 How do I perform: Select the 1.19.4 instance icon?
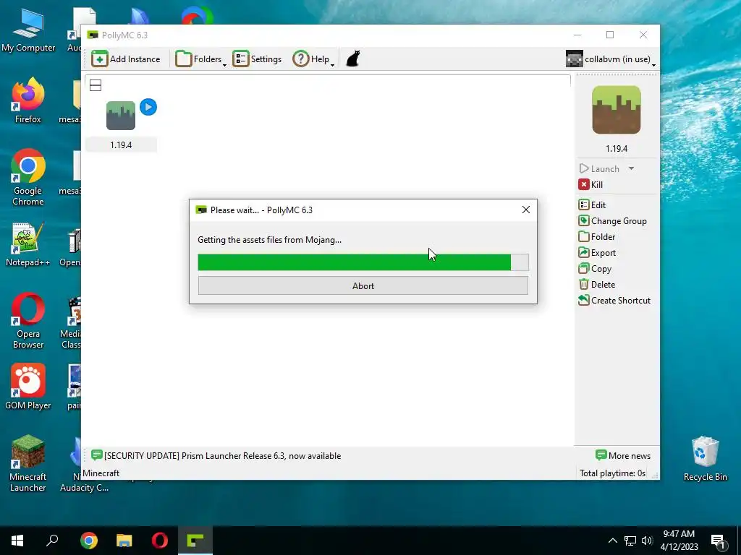pyautogui.click(x=121, y=116)
